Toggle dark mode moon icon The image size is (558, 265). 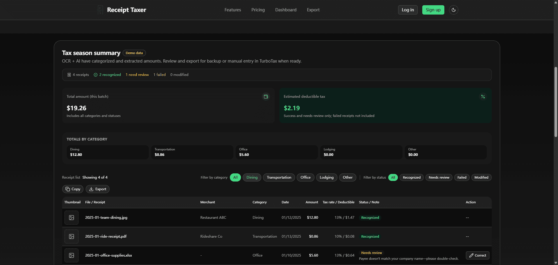coord(453,10)
